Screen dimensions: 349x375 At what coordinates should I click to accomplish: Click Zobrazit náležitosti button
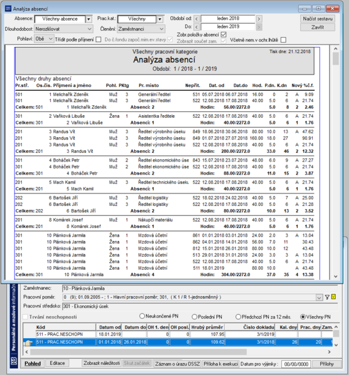(x=102, y=363)
